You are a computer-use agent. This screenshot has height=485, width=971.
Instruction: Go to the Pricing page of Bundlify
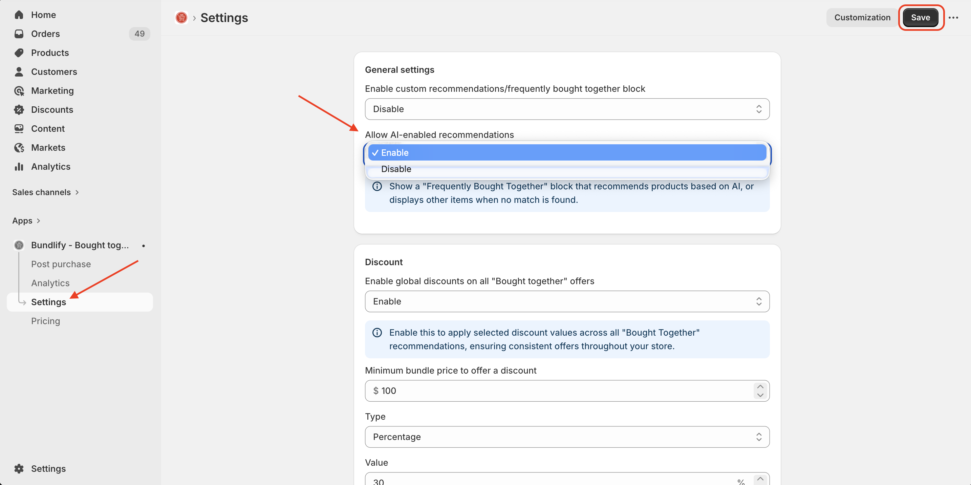point(46,321)
